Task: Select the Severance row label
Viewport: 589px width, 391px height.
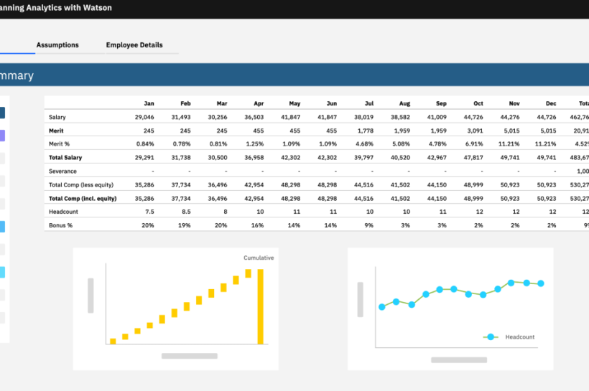Action: 62,171
